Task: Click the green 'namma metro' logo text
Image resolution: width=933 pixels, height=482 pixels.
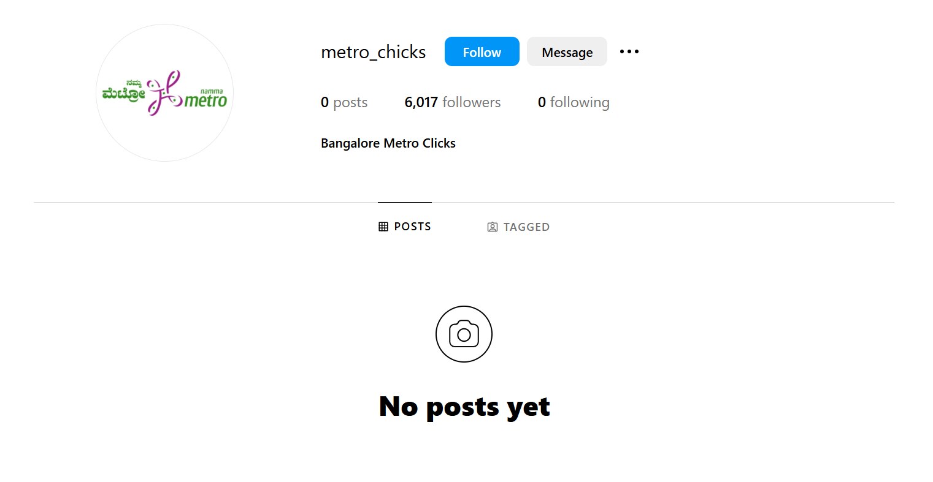Action: pyautogui.click(x=206, y=99)
